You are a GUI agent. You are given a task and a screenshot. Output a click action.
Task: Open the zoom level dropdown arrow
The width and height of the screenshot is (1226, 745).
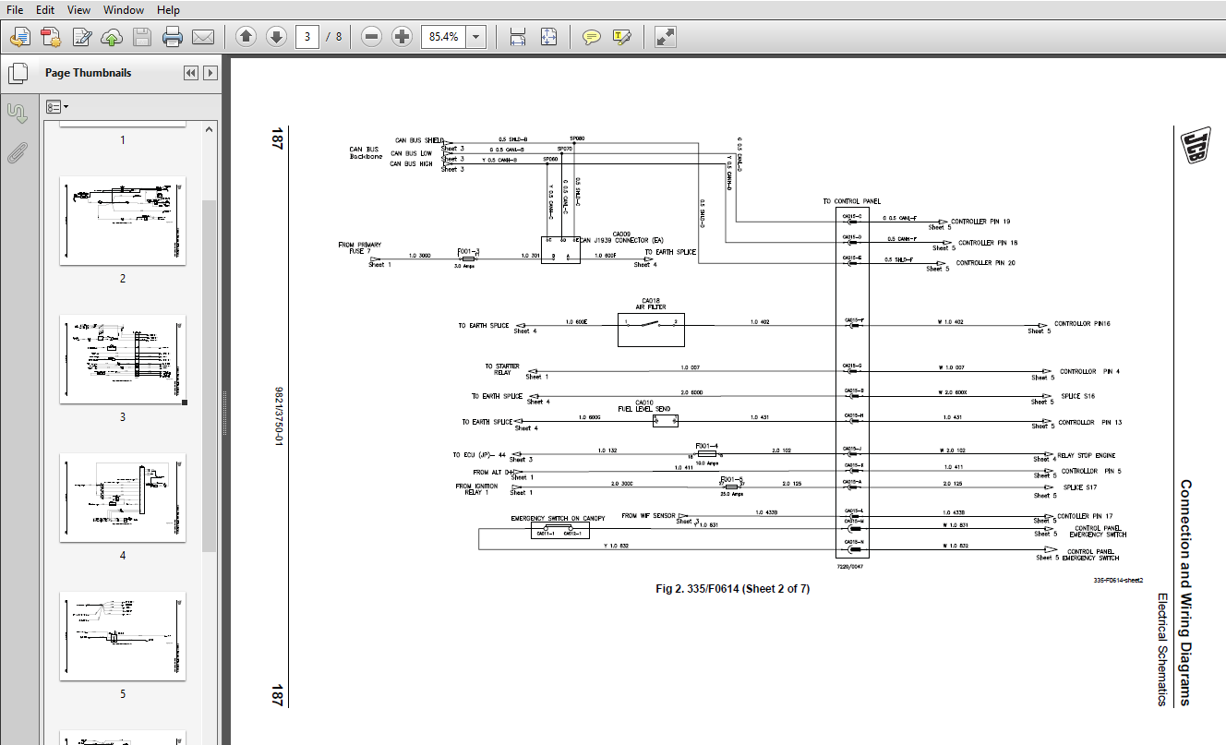pos(476,37)
